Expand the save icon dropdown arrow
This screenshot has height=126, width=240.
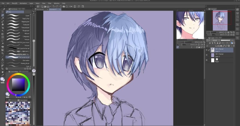click(x=50, y=6)
